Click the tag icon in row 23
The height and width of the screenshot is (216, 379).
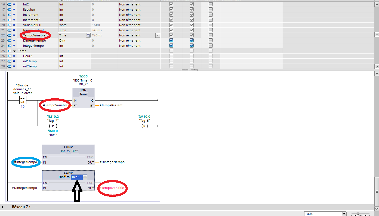(x=9, y=40)
